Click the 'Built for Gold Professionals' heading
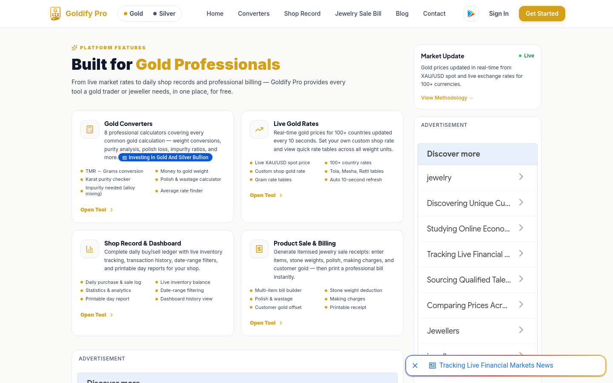 click(176, 65)
